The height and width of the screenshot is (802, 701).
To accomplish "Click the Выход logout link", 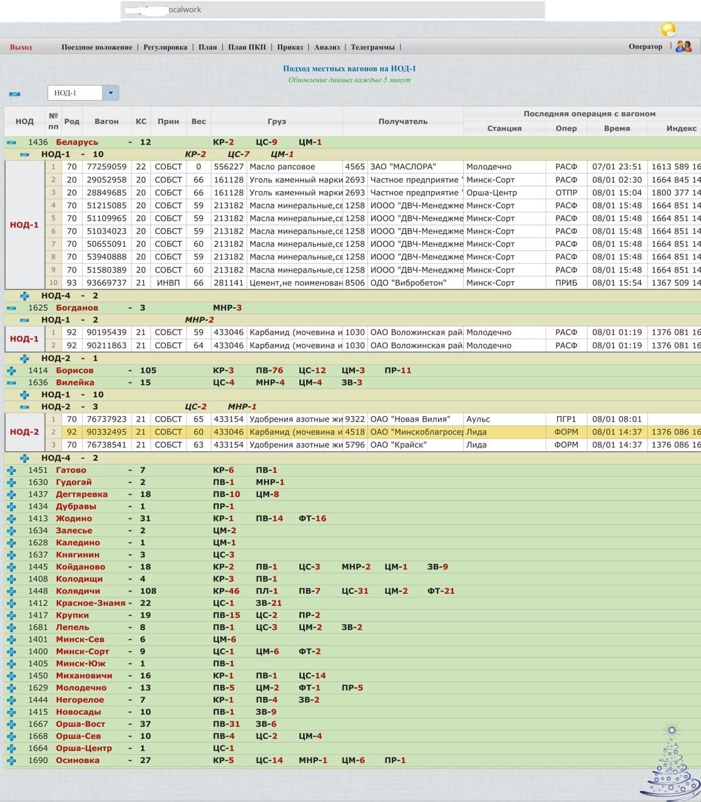I will tap(21, 47).
